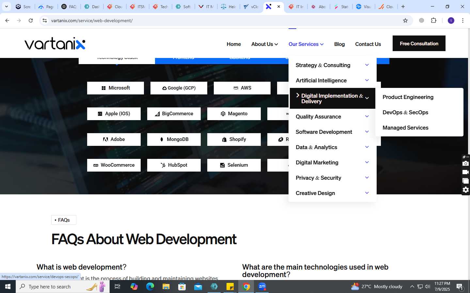Click the Technology Stack tab
Viewport: 470px width, 293px height.
(x=117, y=61)
